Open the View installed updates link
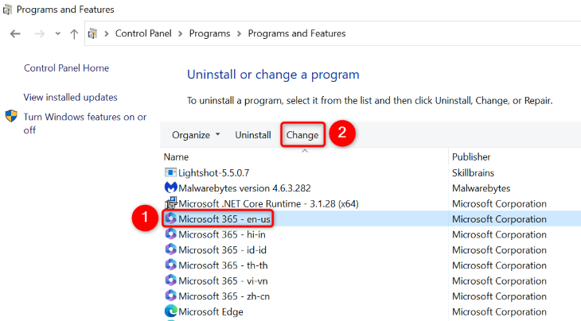This screenshot has width=581, height=321. pyautogui.click(x=70, y=97)
